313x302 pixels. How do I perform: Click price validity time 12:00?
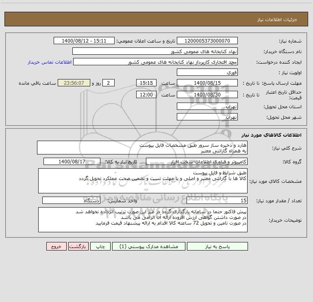coord(146,94)
